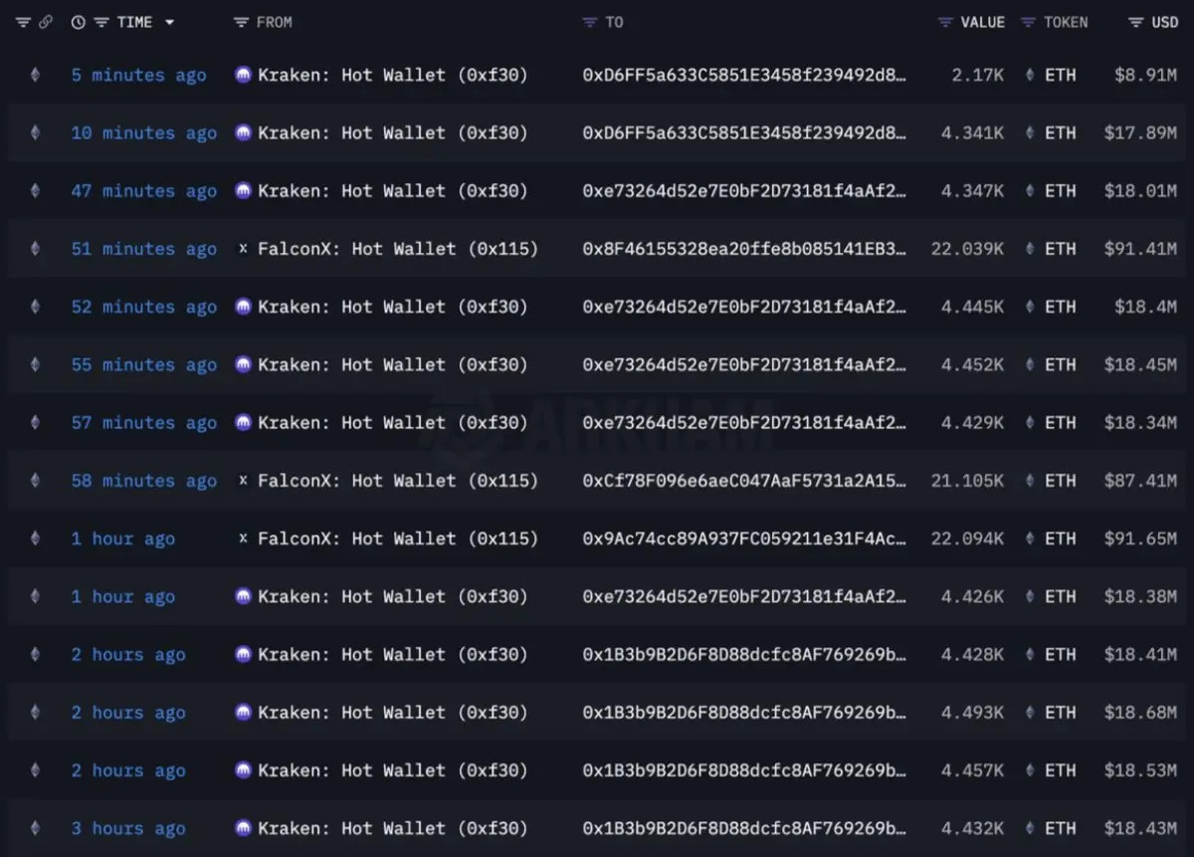Open the '5 minutes ago' transaction link
1194x857 pixels.
[138, 75]
